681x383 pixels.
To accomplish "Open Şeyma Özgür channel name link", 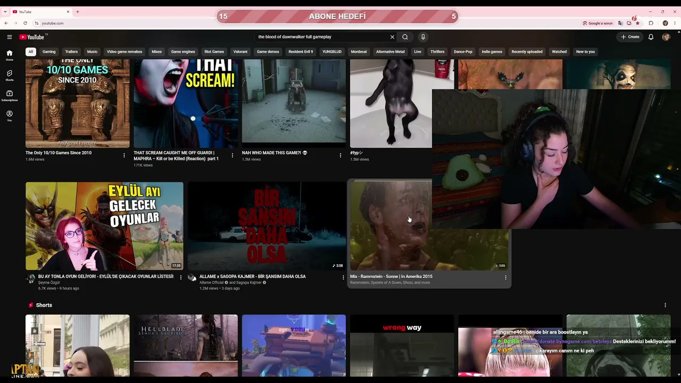I will [x=49, y=282].
